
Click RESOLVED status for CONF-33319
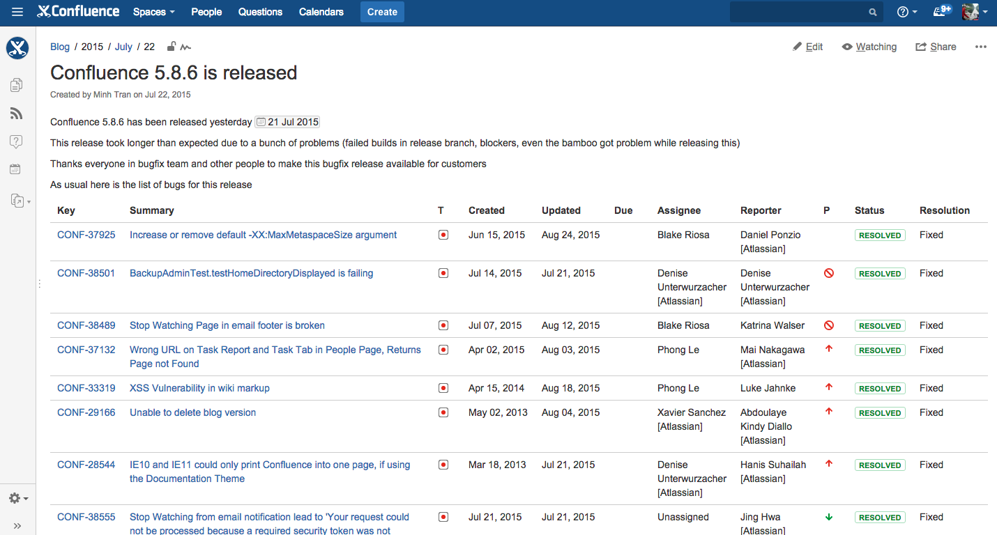880,389
